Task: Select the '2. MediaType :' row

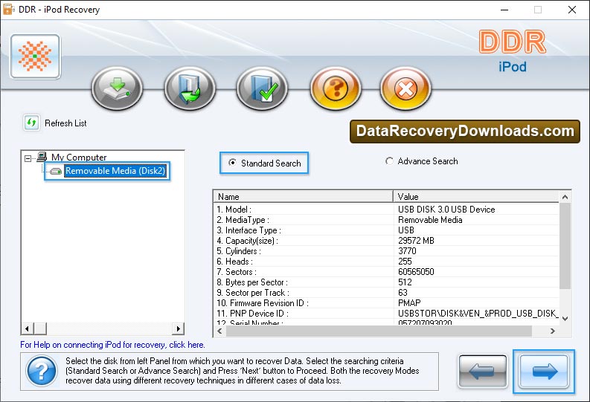Action: (386, 220)
